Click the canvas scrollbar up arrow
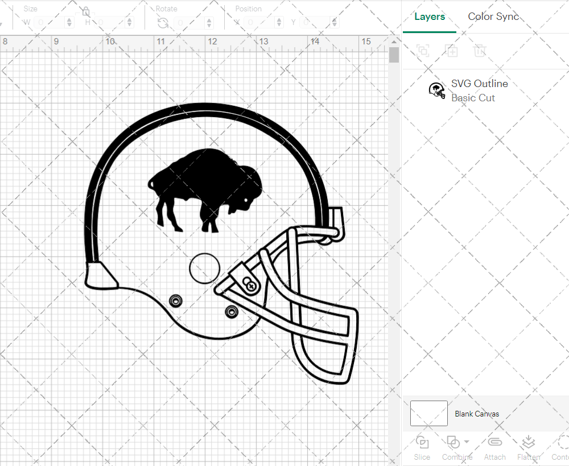 tap(394, 42)
